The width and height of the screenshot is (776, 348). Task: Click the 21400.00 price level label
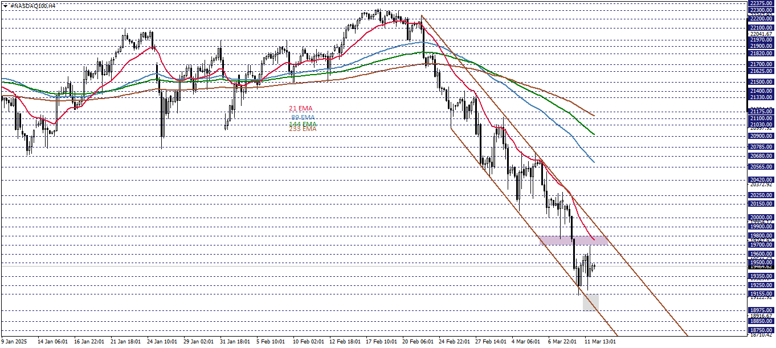coord(761,91)
